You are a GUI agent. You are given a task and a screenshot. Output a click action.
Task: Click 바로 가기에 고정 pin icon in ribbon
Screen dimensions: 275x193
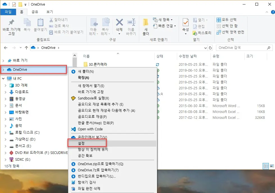tap(12, 23)
